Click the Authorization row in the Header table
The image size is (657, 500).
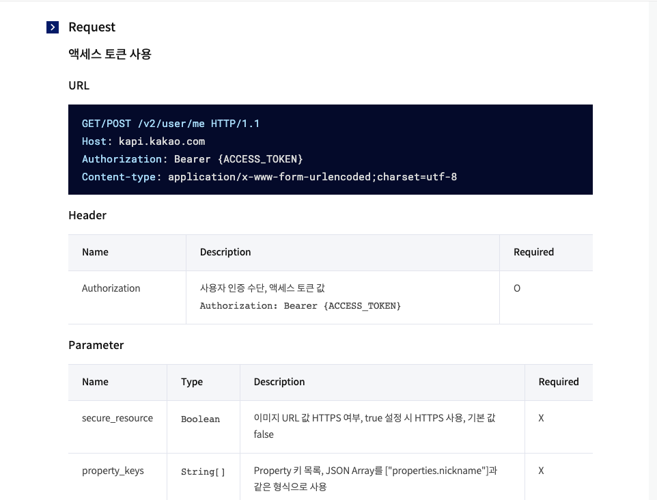111,288
